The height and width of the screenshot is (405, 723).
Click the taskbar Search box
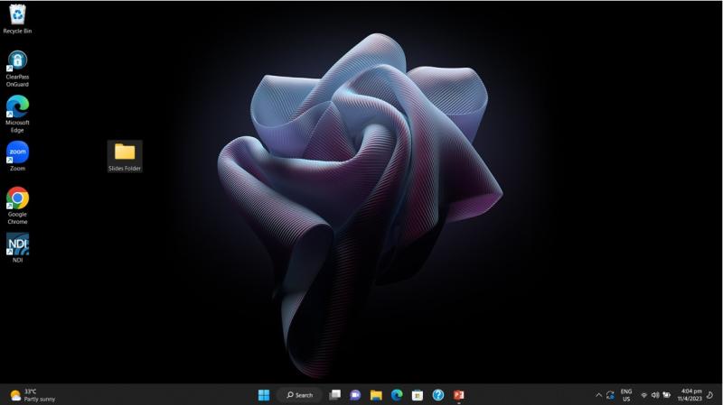pyautogui.click(x=299, y=395)
